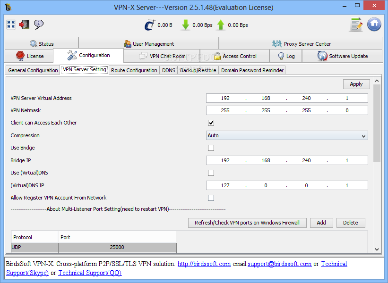388x283 pixels.
Task: Select the Configuration tab
Action: 88,55
